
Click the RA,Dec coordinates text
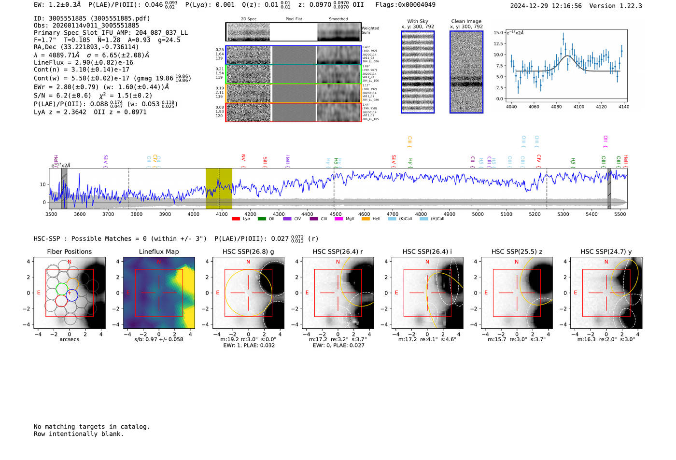pyautogui.click(x=86, y=47)
